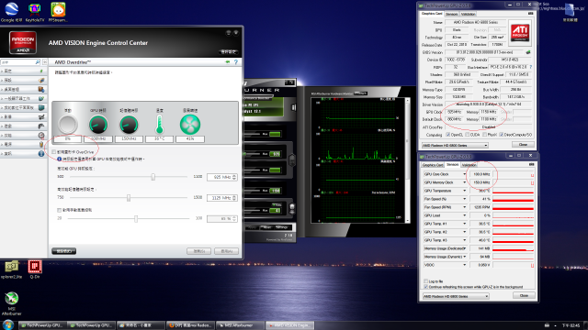Screen dimensions: 588x330
Task: Collapse the AMD sidebar panel arrow
Action: pos(45,62)
